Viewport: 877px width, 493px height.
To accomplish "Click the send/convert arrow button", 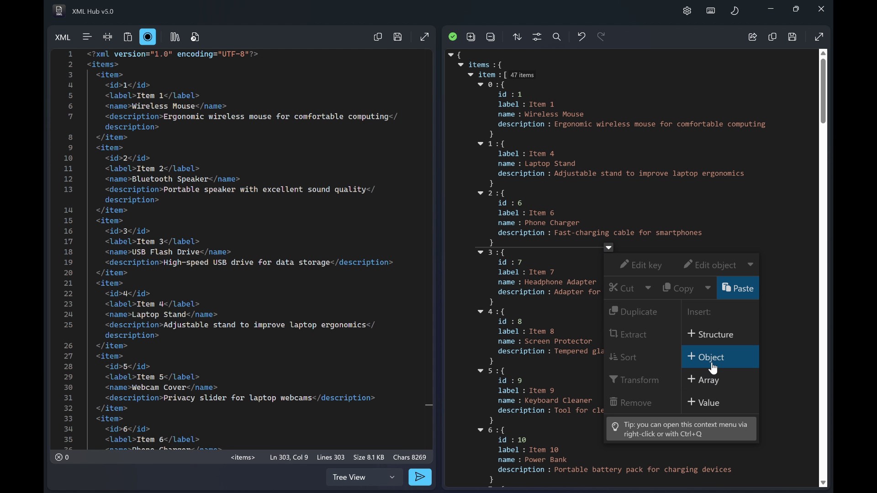I will click(x=421, y=478).
